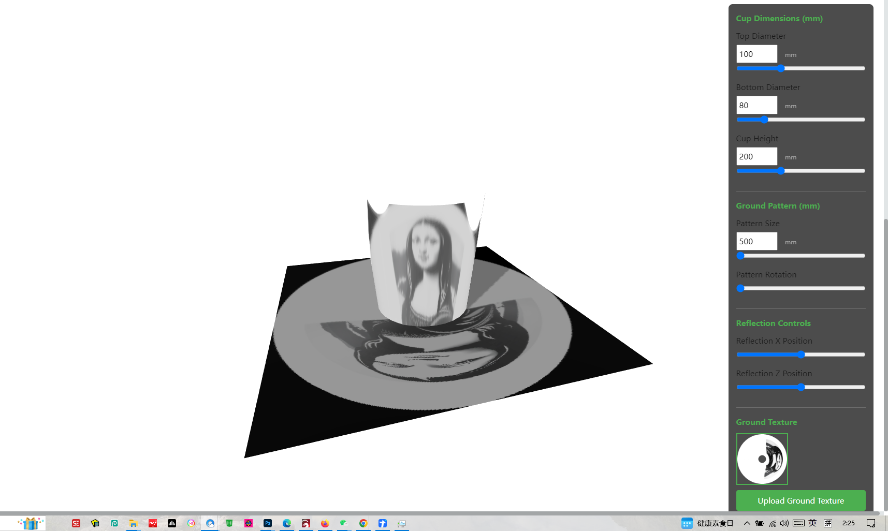Focus the Top Diameter input field
Screen dimensions: 888x531
pos(756,54)
